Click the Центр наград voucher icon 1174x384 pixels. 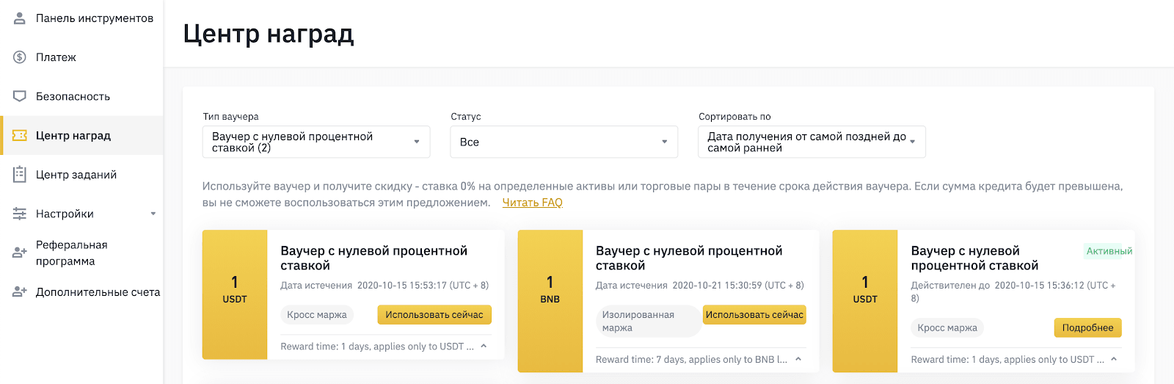pyautogui.click(x=20, y=135)
